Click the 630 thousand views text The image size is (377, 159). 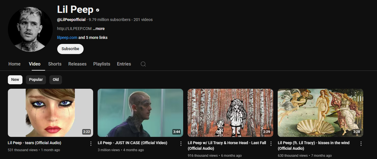(293, 156)
